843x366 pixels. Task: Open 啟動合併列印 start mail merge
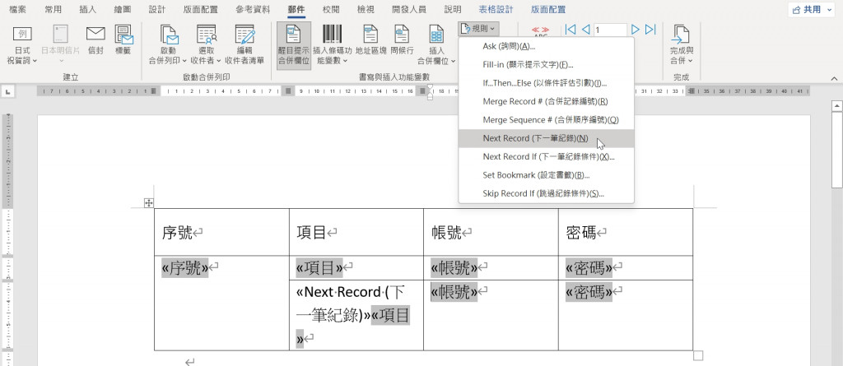point(168,45)
